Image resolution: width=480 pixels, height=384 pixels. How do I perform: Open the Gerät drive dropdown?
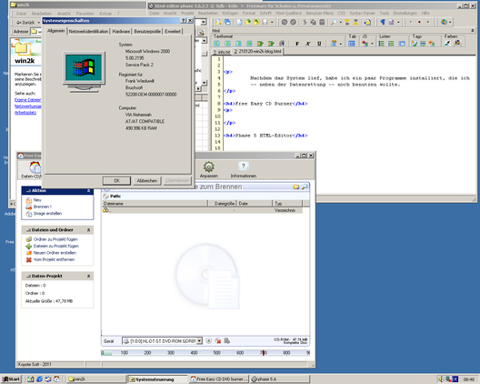point(199,341)
